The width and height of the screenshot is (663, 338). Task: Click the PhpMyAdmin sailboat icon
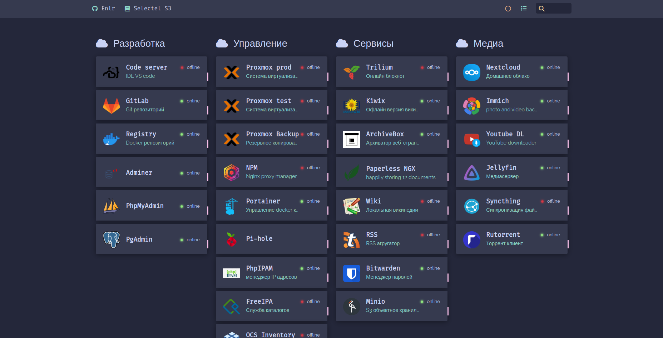click(112, 206)
